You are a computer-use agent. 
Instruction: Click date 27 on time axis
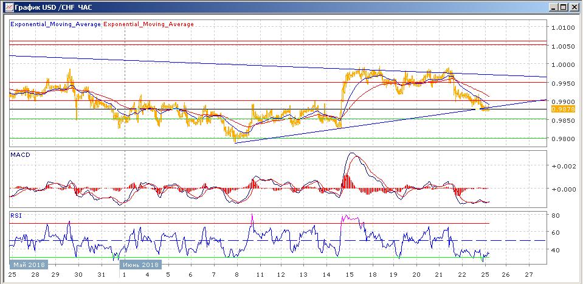[x=529, y=275]
